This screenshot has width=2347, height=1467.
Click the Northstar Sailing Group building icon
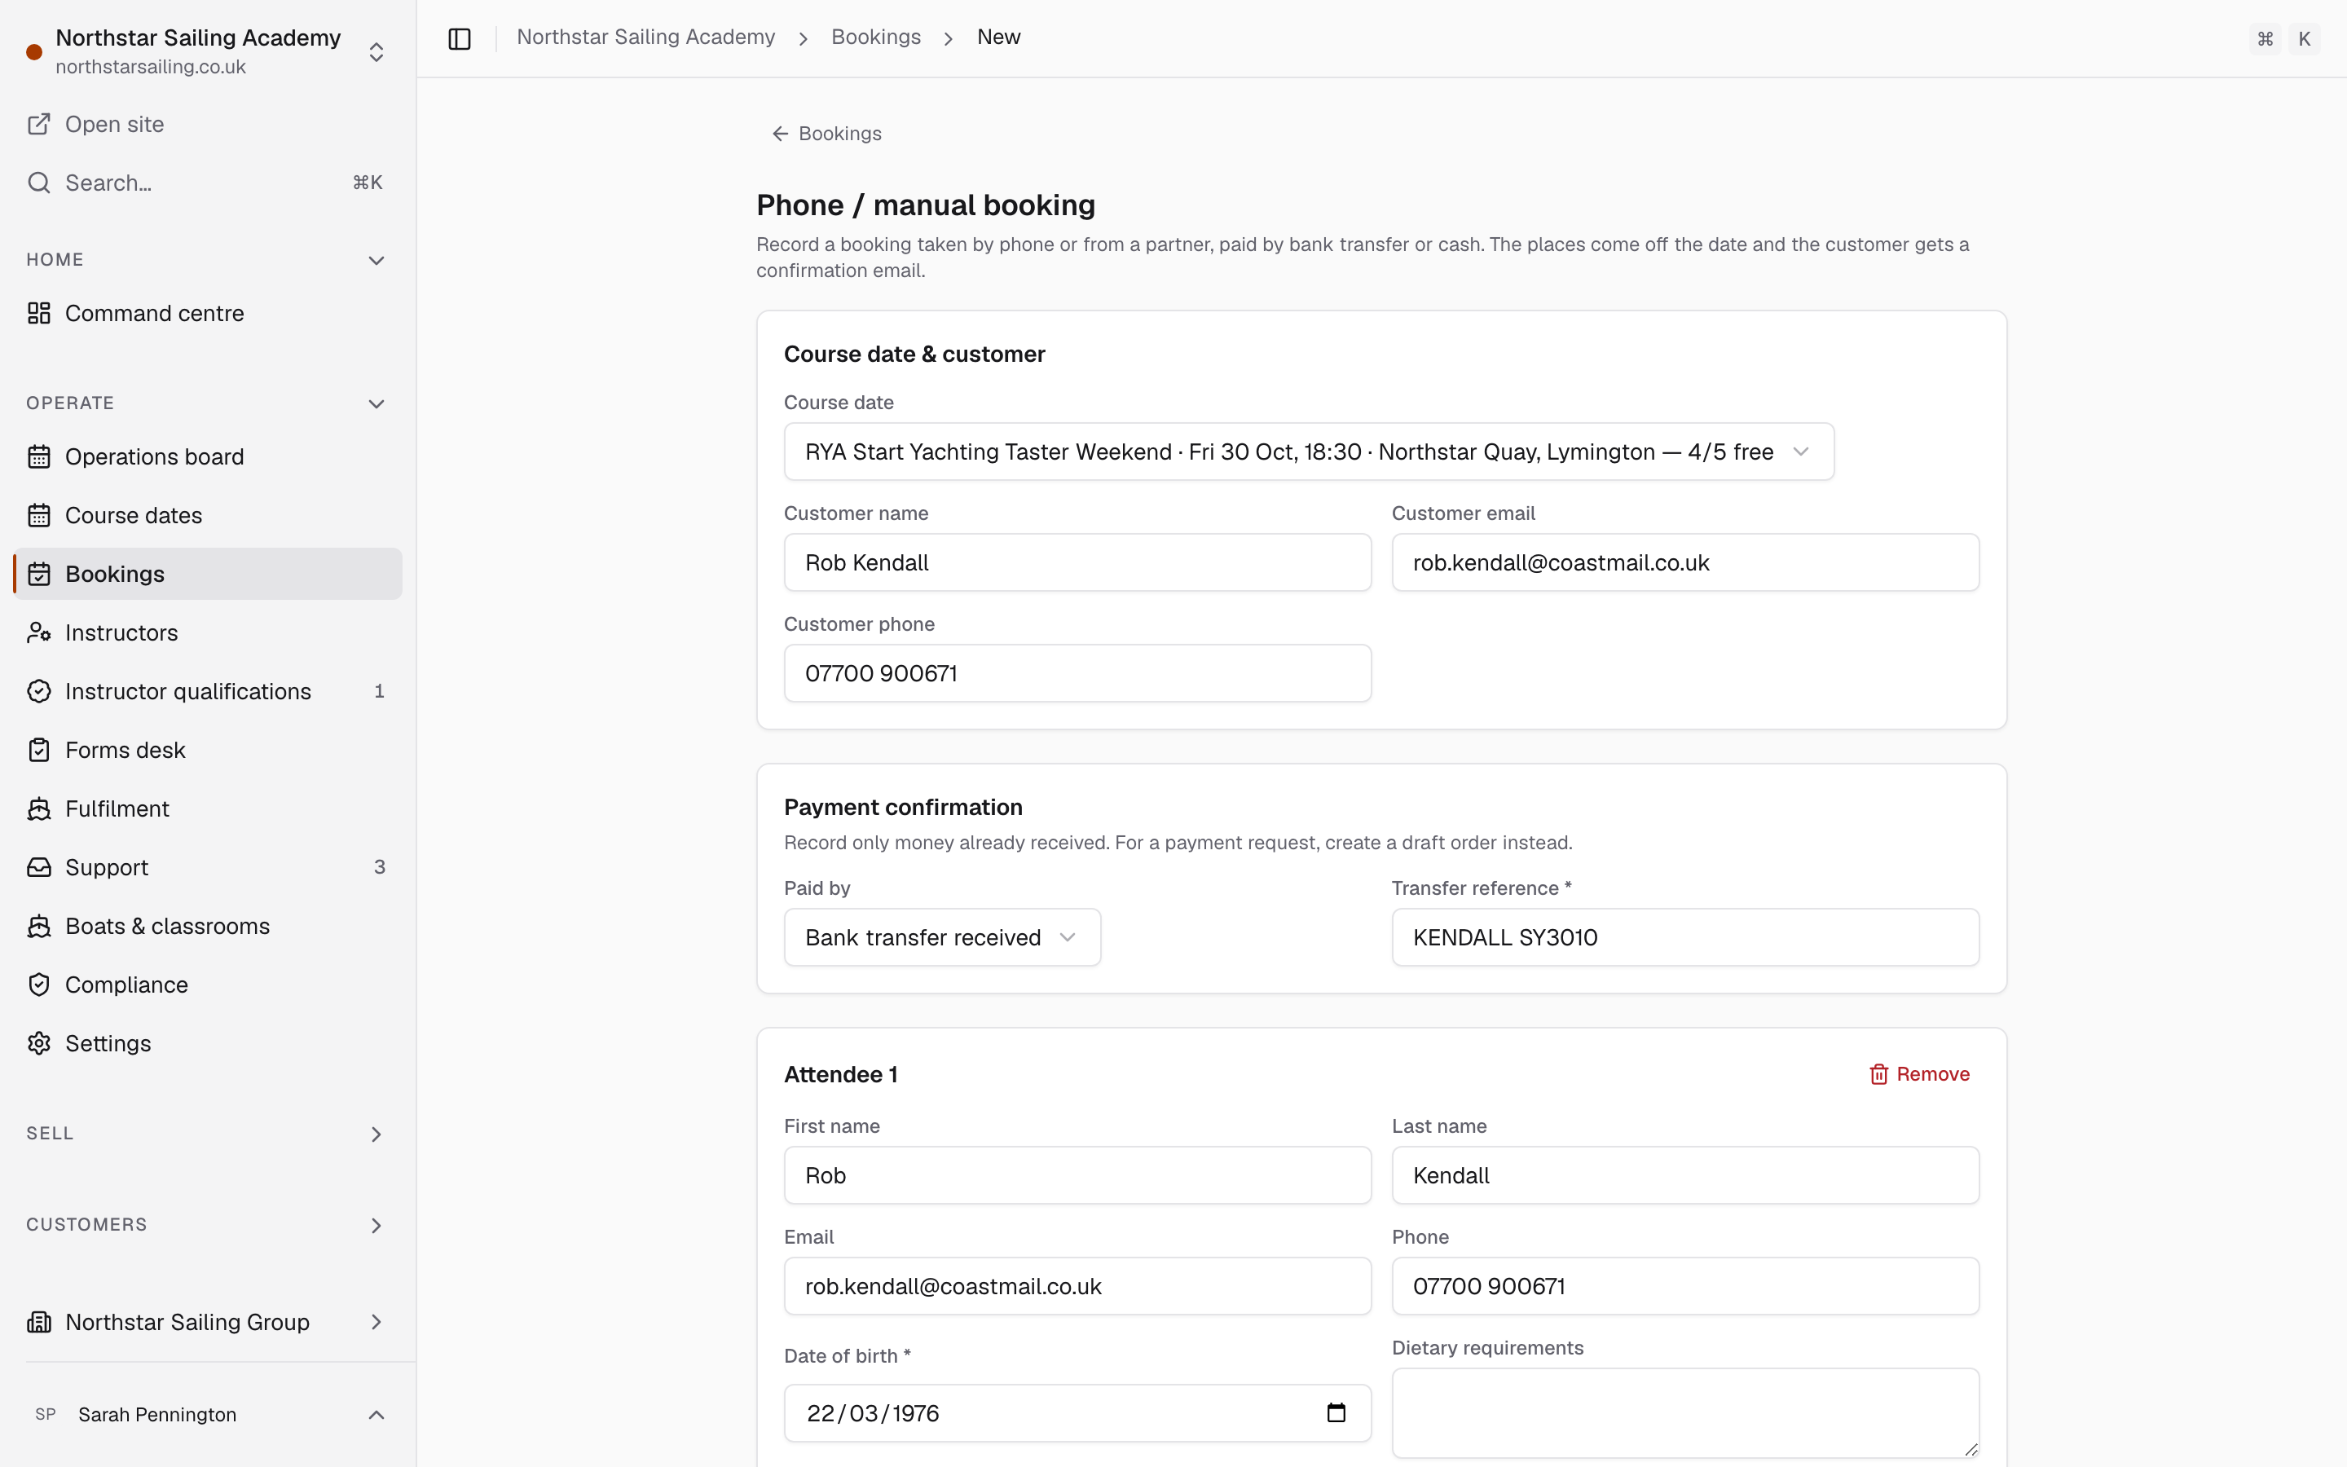tap(39, 1323)
